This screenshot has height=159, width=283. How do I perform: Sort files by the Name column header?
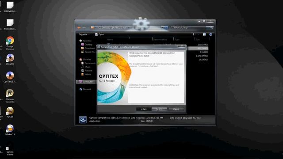coord(110,39)
